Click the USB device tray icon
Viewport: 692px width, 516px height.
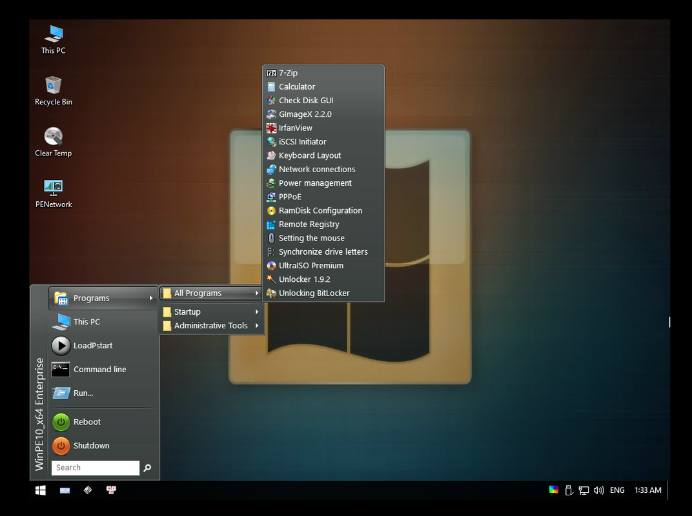(569, 490)
